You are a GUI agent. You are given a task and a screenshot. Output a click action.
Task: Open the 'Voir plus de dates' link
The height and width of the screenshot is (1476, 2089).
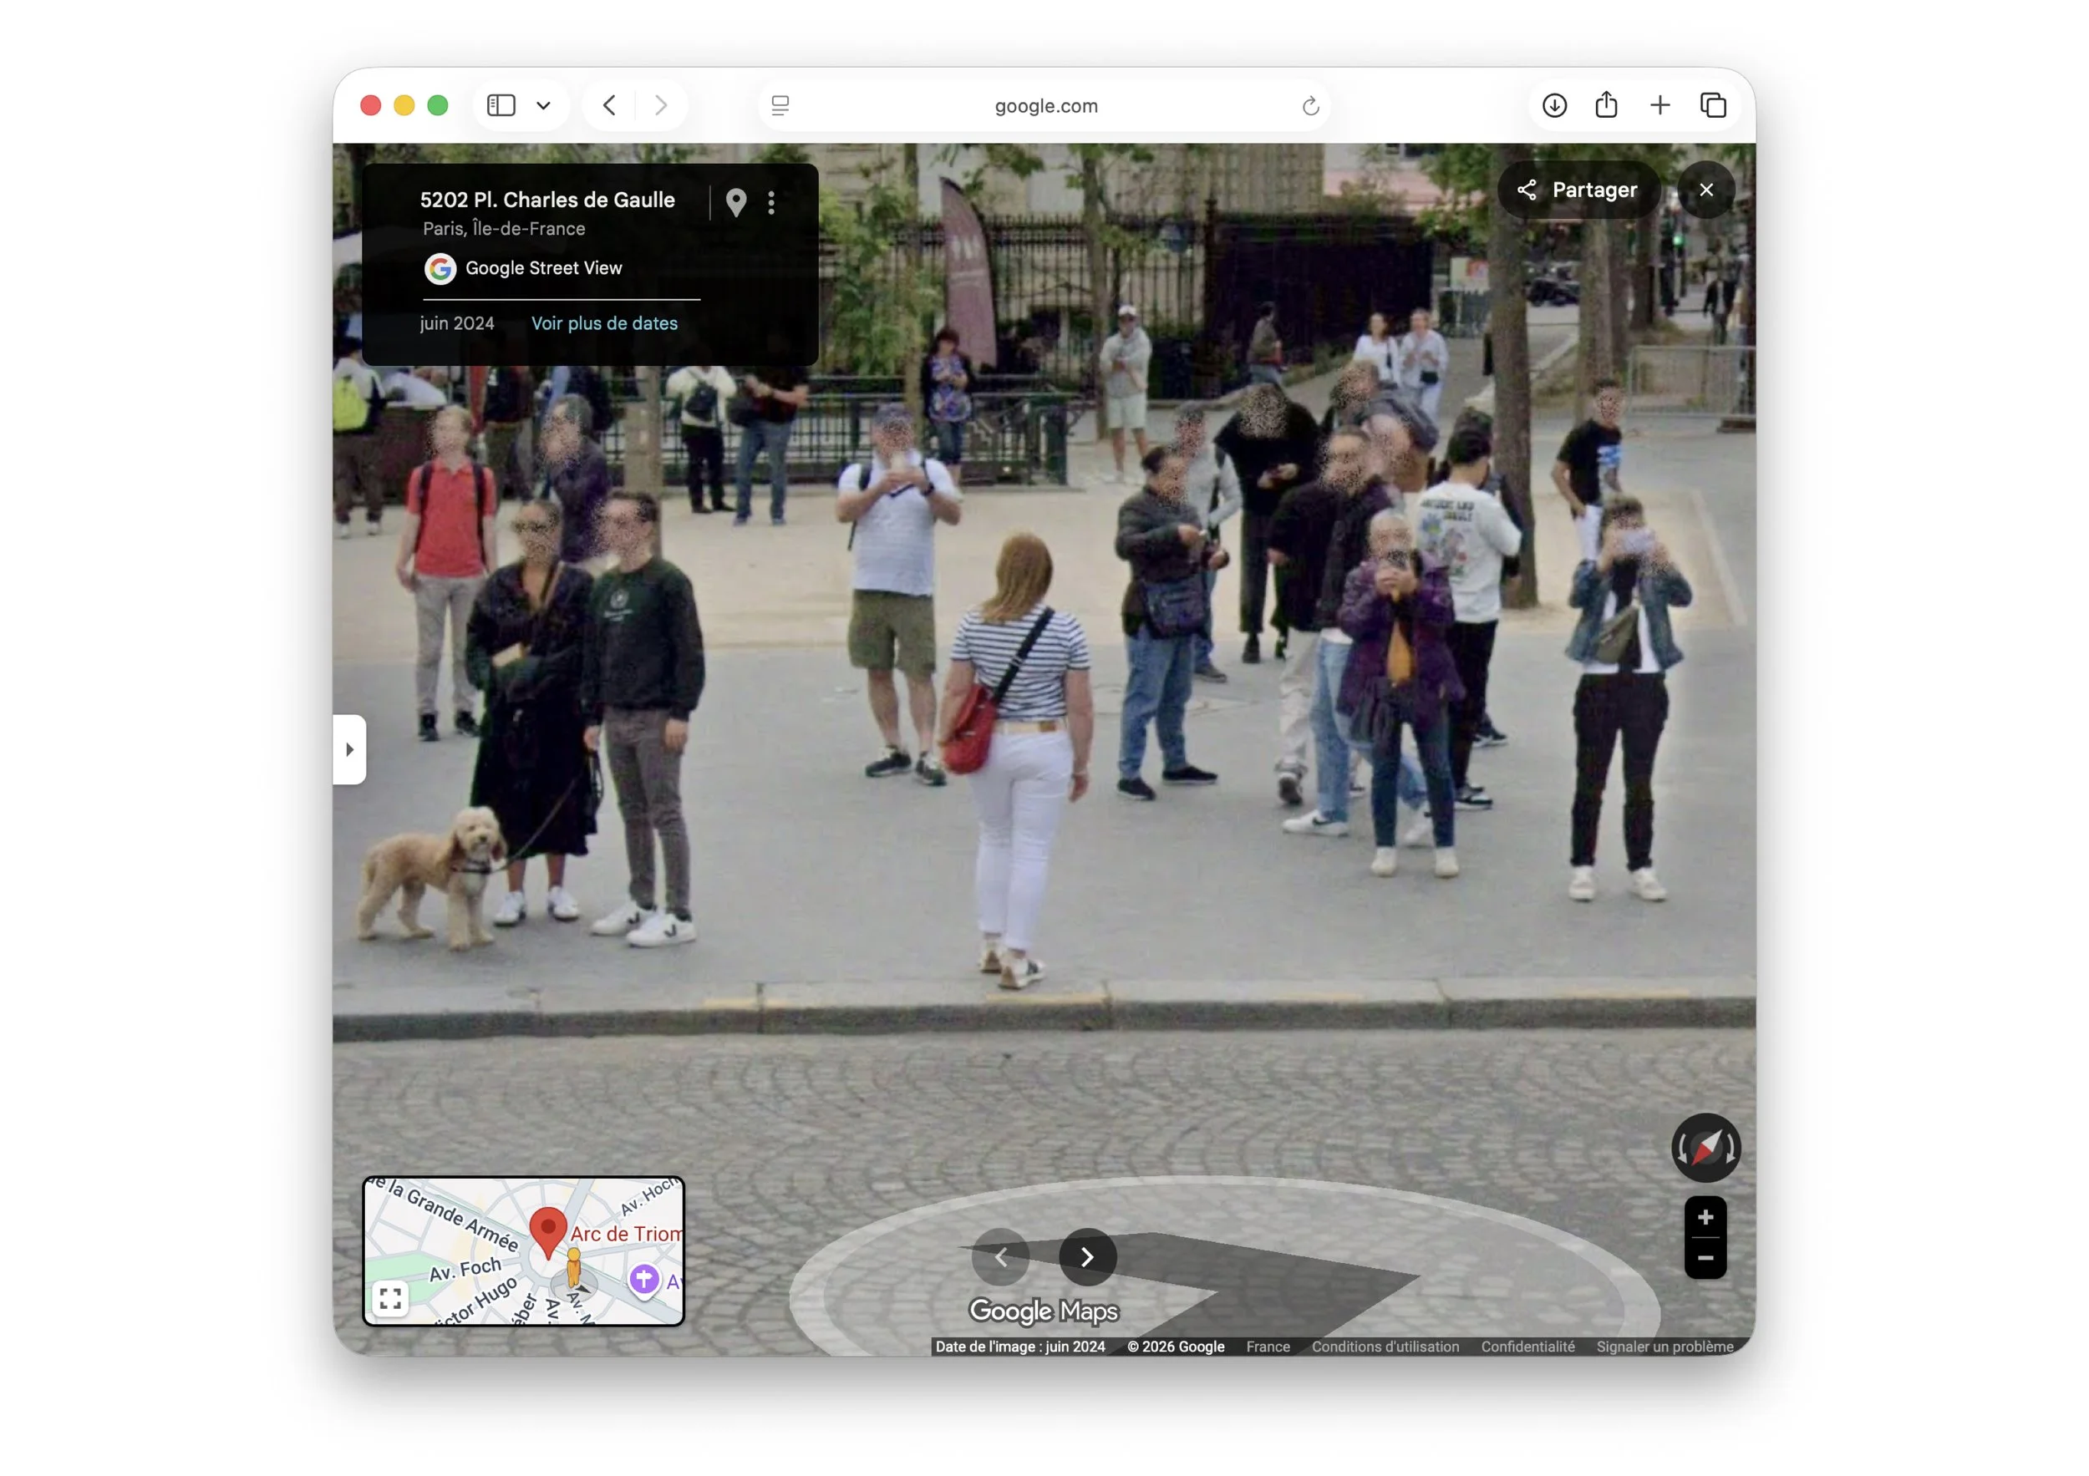(x=604, y=324)
